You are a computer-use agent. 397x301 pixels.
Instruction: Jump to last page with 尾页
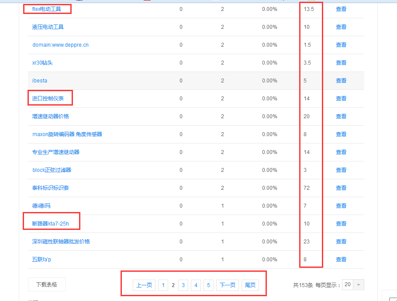pos(250,285)
